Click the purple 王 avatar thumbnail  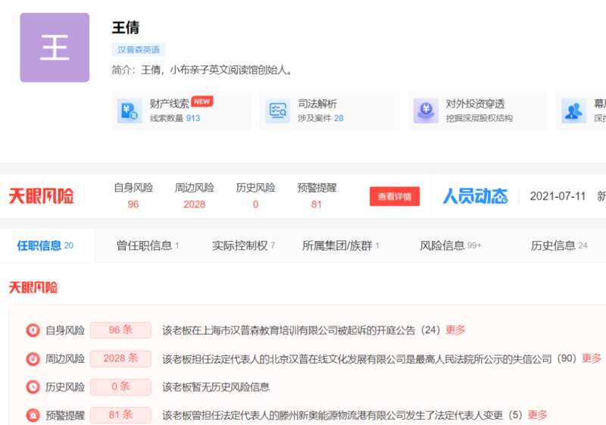pyautogui.click(x=55, y=48)
